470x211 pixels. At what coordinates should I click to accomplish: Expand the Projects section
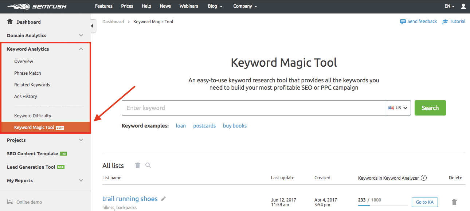[81, 140]
